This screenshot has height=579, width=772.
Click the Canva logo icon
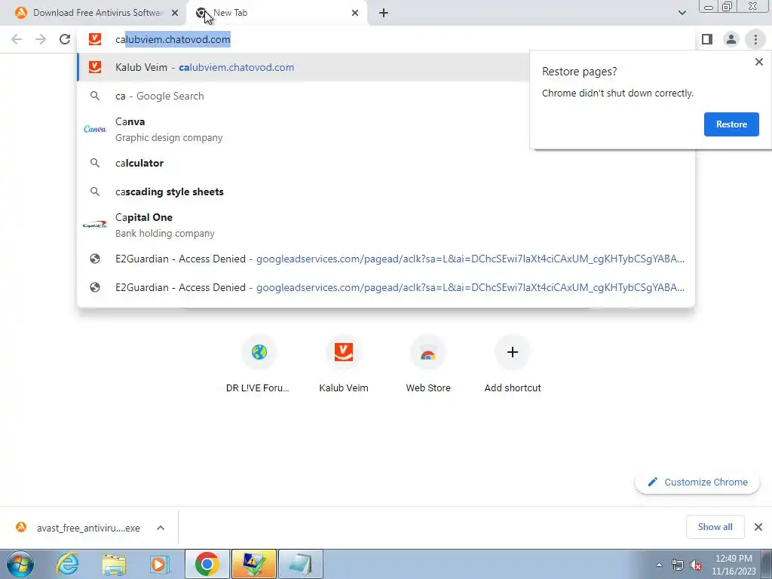(x=95, y=129)
